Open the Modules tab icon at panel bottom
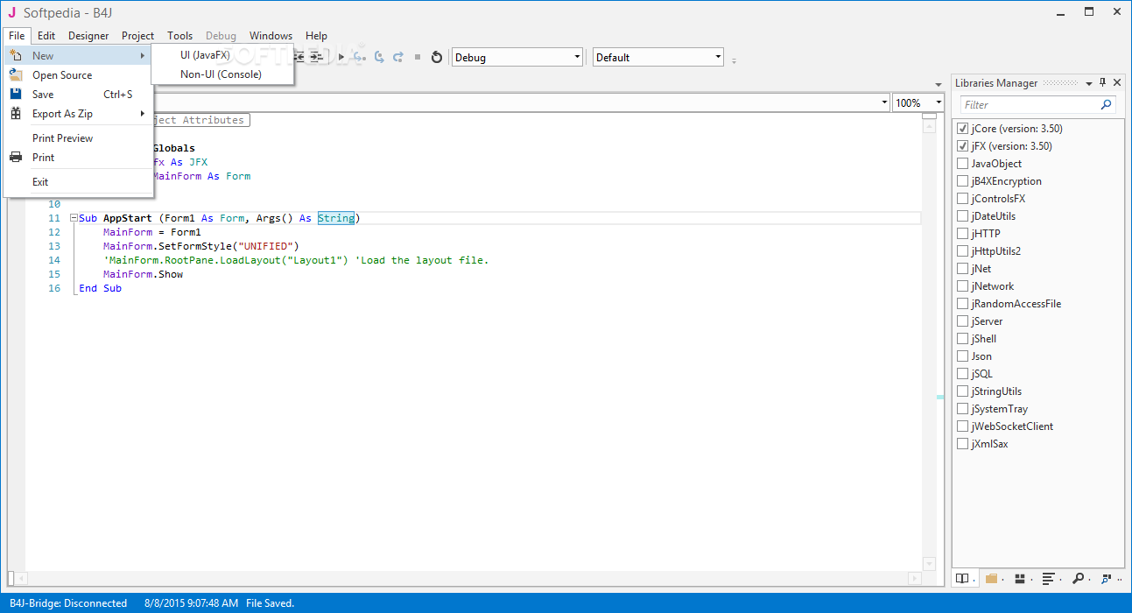The image size is (1132, 613). pyautogui.click(x=1020, y=579)
